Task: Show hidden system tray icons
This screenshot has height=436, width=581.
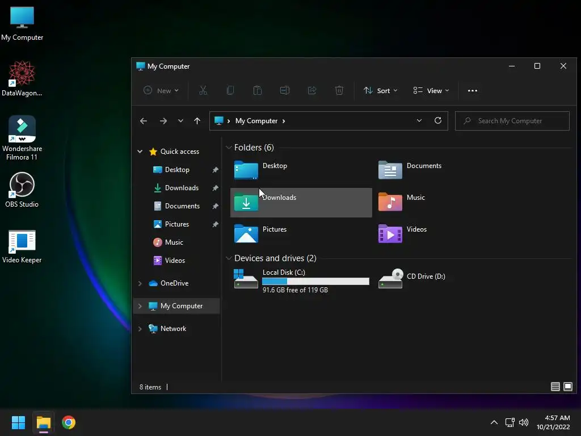Action: click(494, 422)
